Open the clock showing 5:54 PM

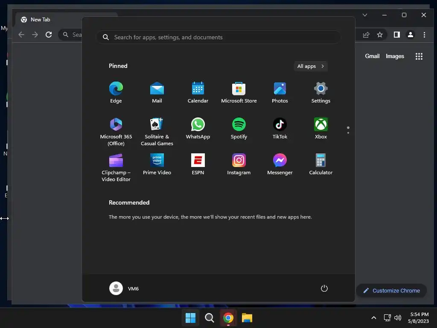pyautogui.click(x=418, y=318)
